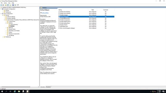Select the Add/Delete items setting
This screenshot has width=166, height=93.
click(x=64, y=26)
